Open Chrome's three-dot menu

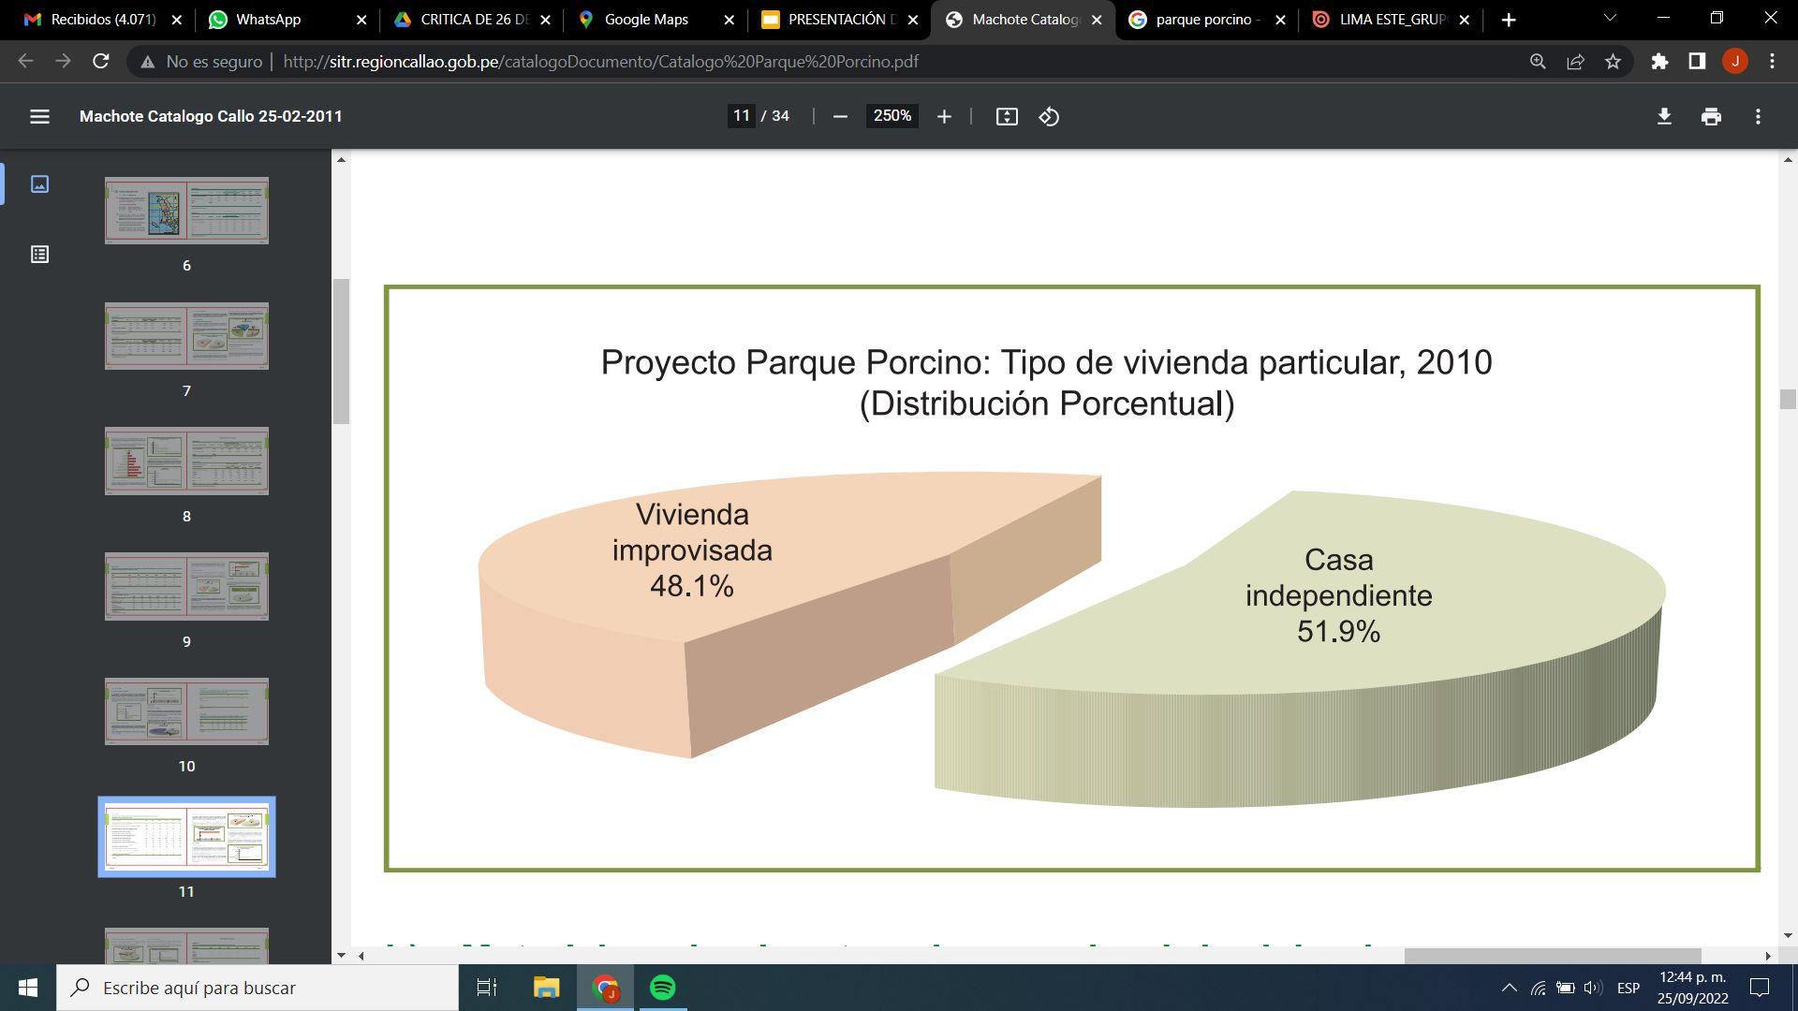coord(1772,61)
